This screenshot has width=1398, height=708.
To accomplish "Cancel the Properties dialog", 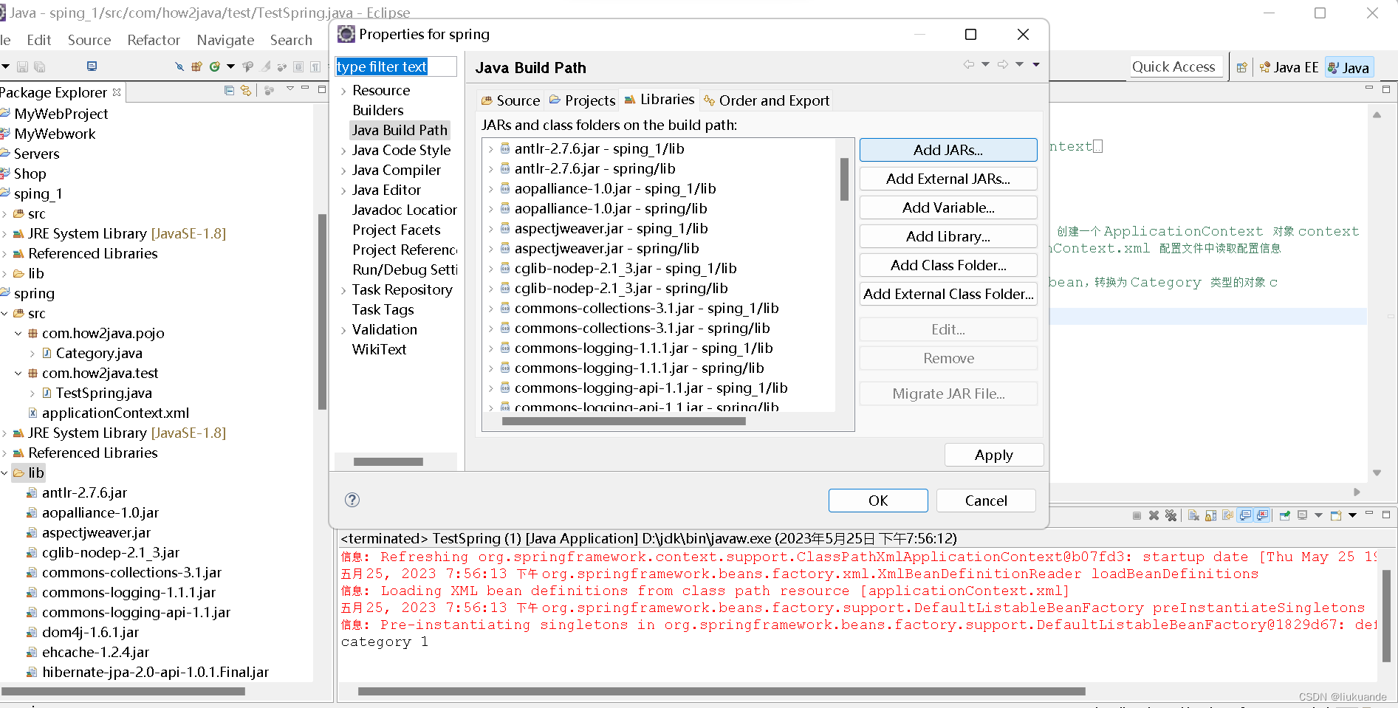I will point(986,501).
